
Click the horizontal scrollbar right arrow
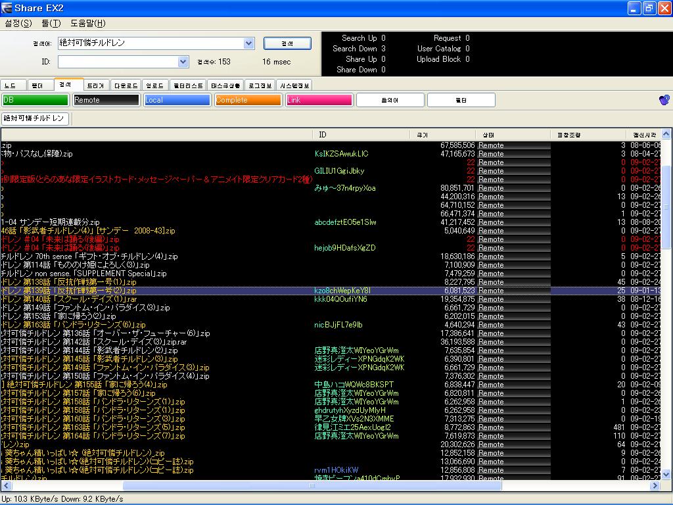tap(655, 486)
